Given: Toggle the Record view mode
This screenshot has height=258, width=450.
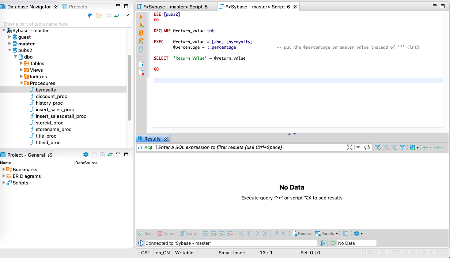Looking at the screenshot, I should (x=302, y=233).
